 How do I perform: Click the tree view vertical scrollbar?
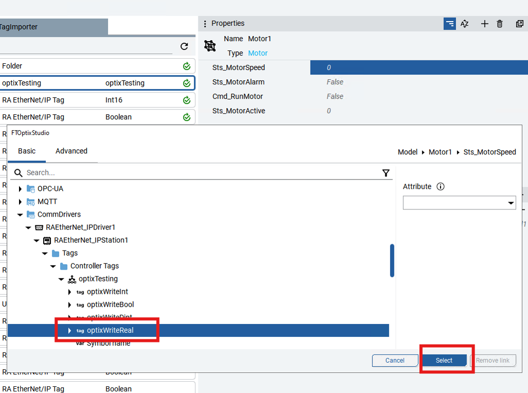[392, 260]
